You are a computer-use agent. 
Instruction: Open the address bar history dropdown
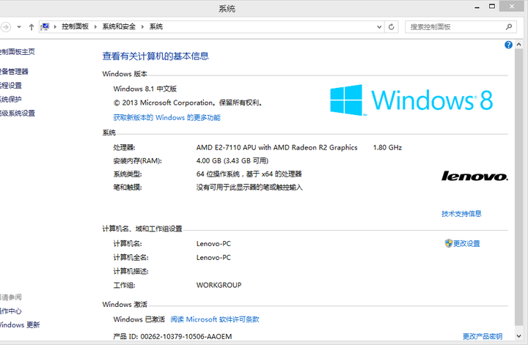pyautogui.click(x=379, y=27)
